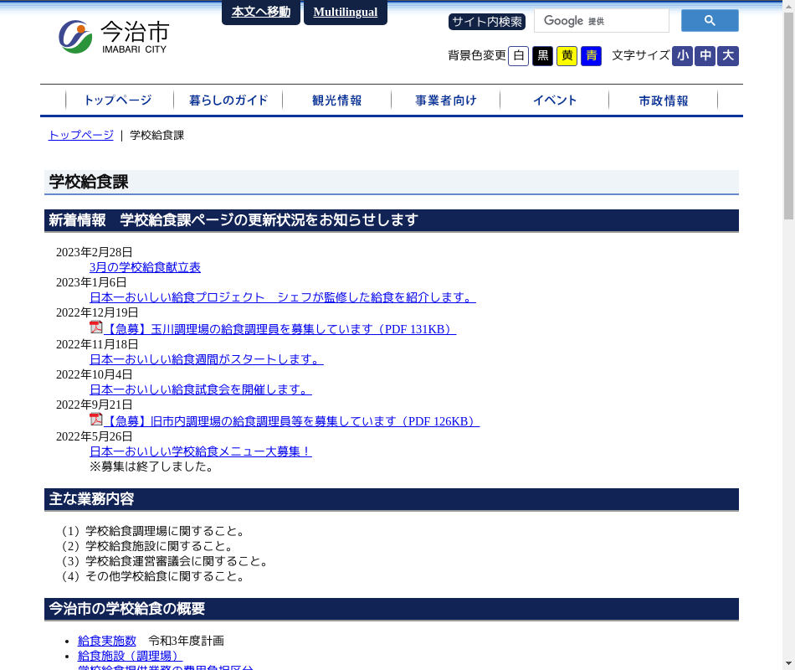795x670 pixels.
Task: Open PDF icon for 玉川調理場 recruitment
Action: coord(96,327)
